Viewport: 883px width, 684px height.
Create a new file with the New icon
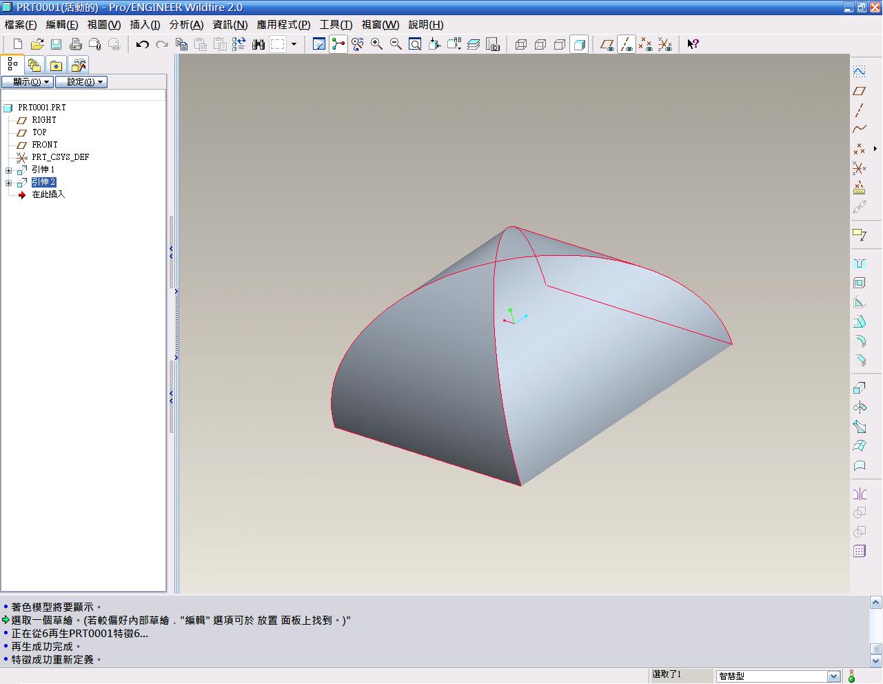[18, 44]
